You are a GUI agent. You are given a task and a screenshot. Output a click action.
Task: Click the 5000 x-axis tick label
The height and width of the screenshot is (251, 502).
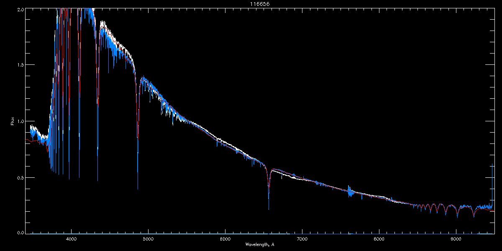pyautogui.click(x=148, y=239)
